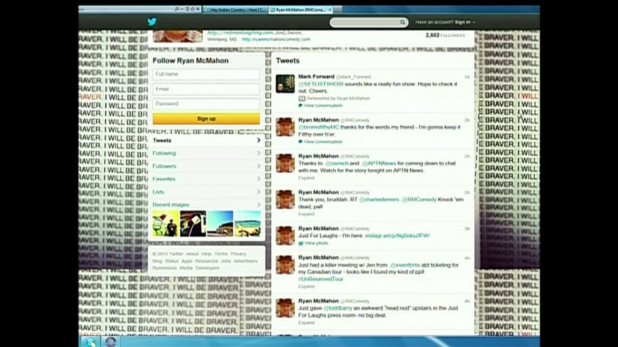
Task: Open the first recent image thumbnail
Action: [166, 224]
